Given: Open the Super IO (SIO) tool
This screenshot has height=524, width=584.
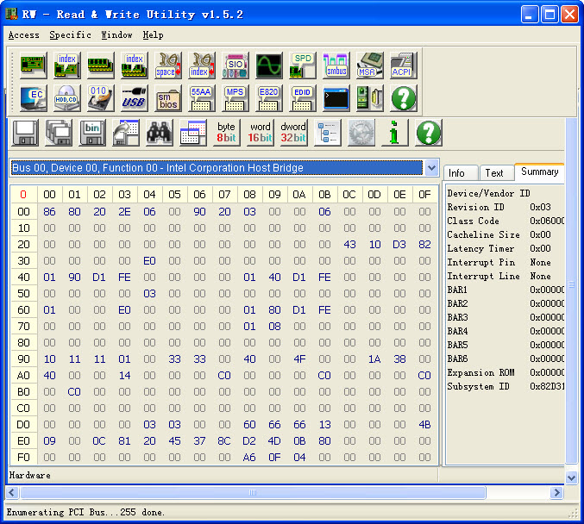Looking at the screenshot, I should click(235, 65).
